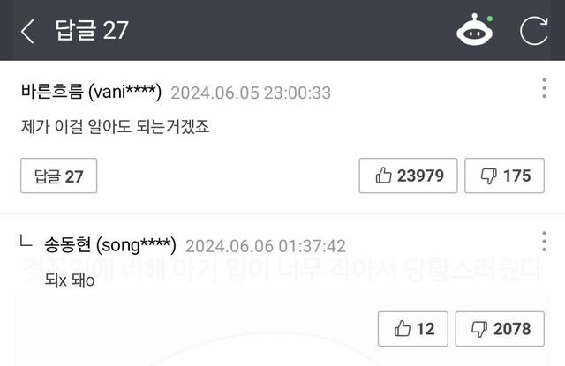The width and height of the screenshot is (565, 366).
Task: Click the green status dot on robot
Action: point(490,19)
